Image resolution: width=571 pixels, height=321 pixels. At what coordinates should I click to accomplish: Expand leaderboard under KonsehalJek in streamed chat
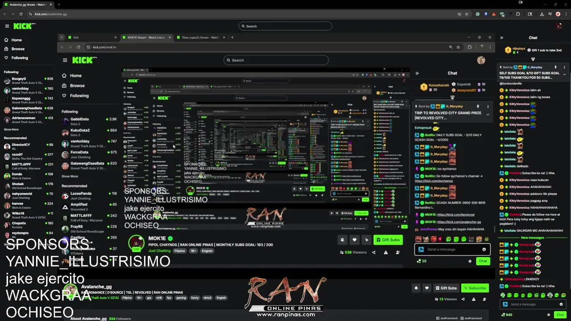click(x=452, y=97)
